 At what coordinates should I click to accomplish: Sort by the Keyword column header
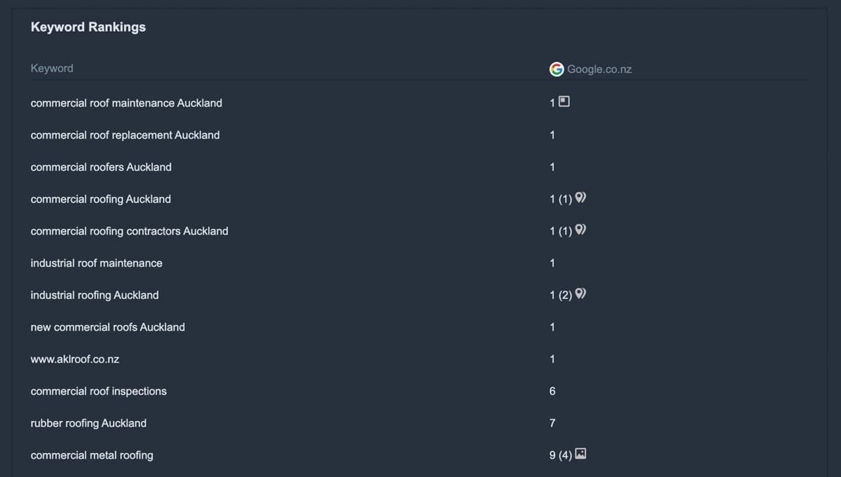click(51, 68)
